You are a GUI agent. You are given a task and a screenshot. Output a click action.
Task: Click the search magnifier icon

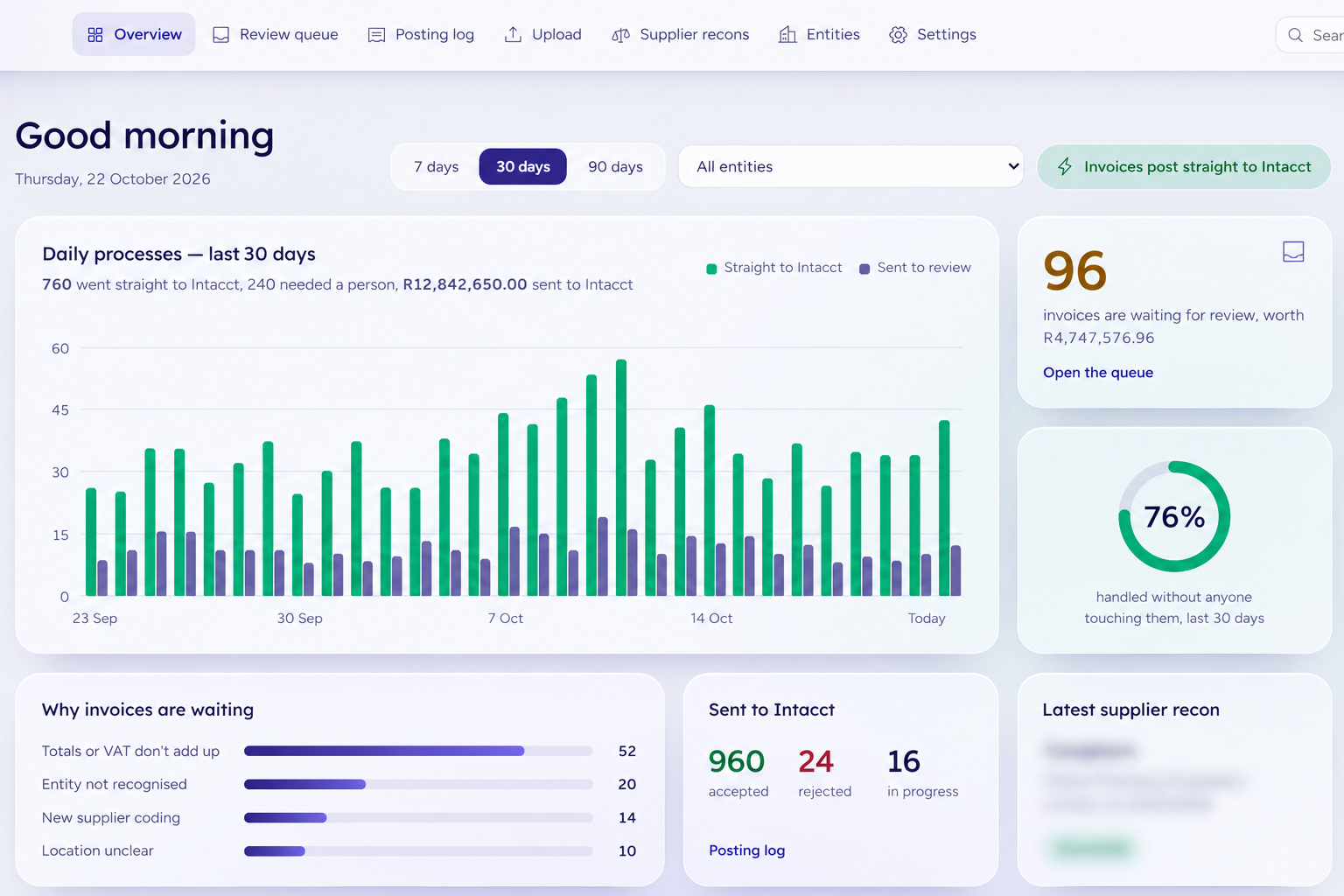tap(1296, 36)
